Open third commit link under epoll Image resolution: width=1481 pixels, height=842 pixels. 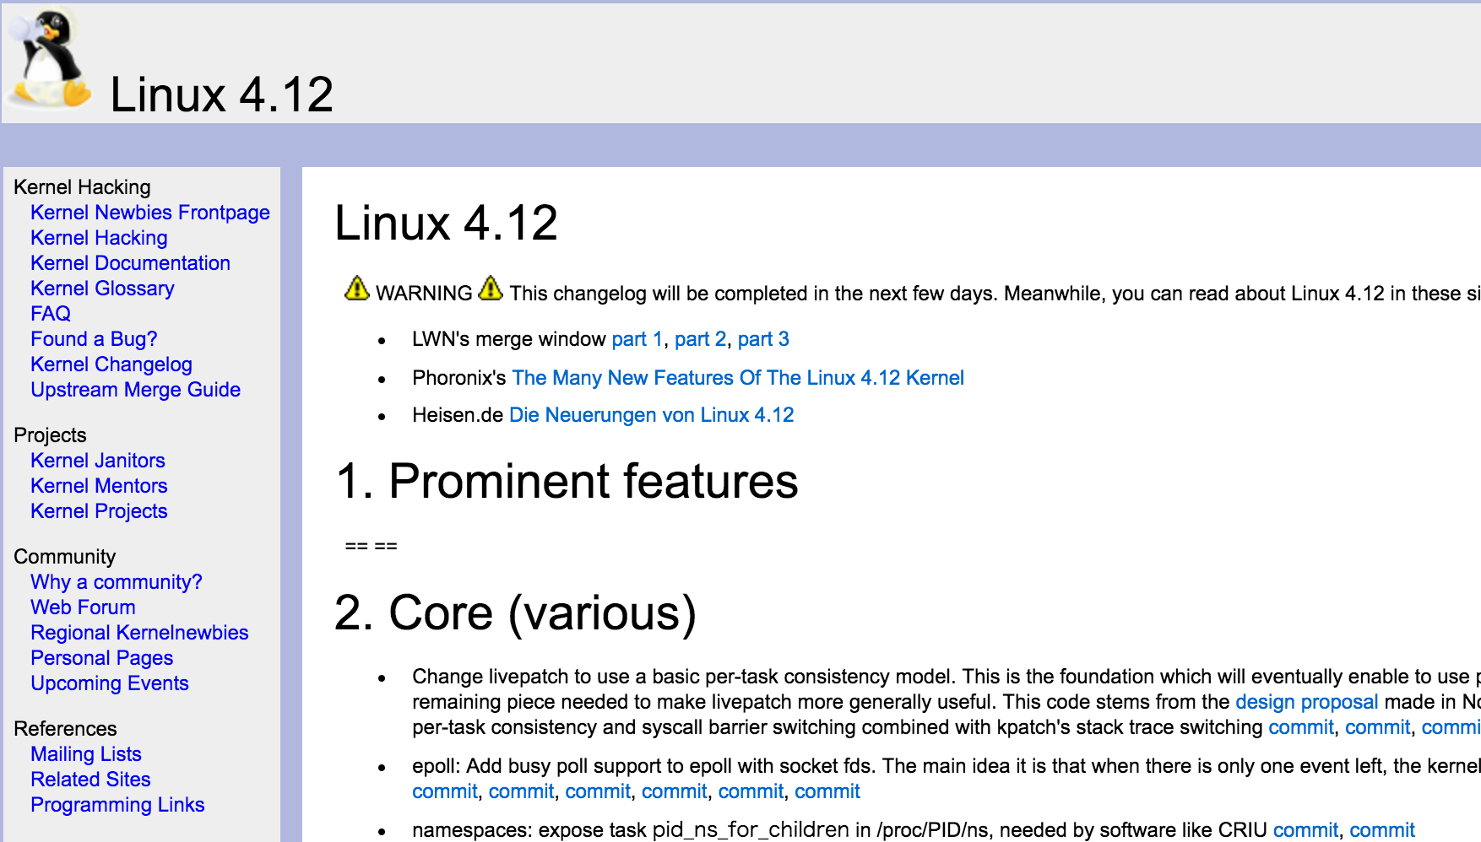point(598,791)
